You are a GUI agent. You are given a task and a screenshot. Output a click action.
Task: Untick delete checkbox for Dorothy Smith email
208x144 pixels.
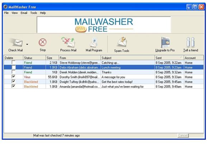[x=13, y=77]
